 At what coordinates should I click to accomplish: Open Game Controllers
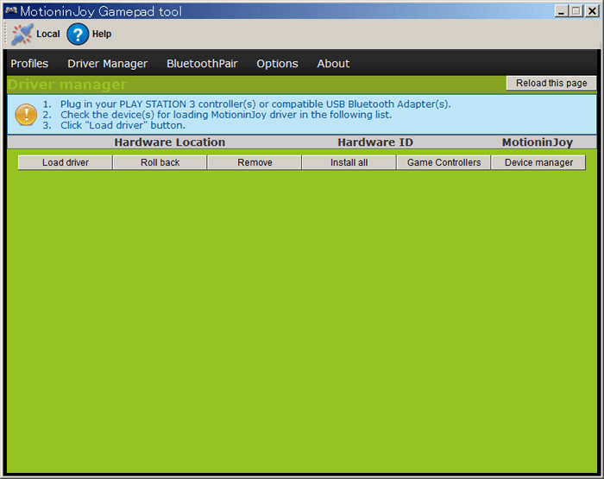(444, 162)
